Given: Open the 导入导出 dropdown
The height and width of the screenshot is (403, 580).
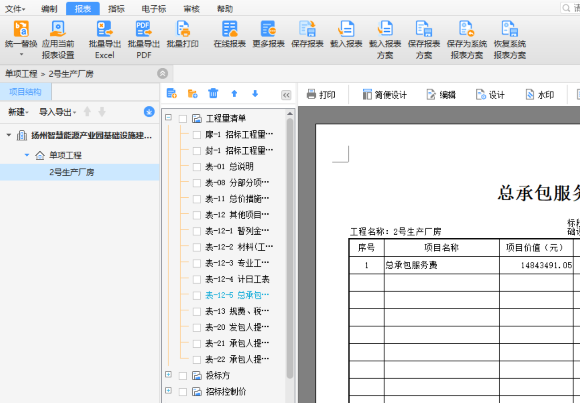Looking at the screenshot, I should [x=58, y=112].
